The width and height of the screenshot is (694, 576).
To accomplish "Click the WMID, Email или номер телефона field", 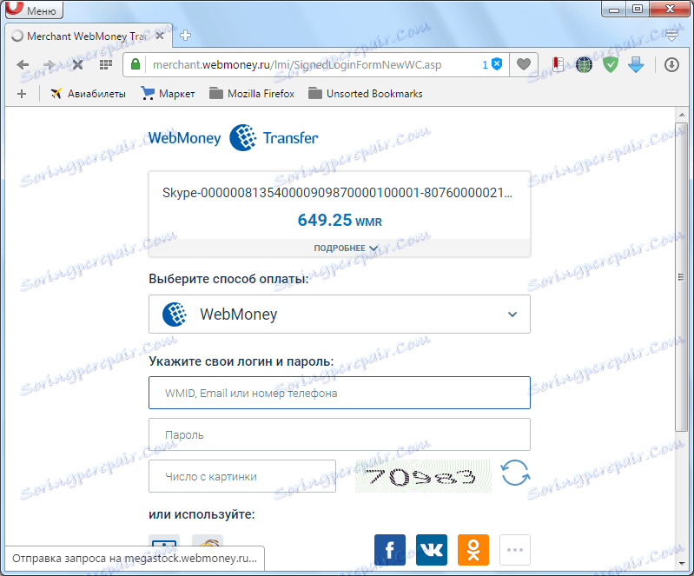I will click(x=340, y=393).
